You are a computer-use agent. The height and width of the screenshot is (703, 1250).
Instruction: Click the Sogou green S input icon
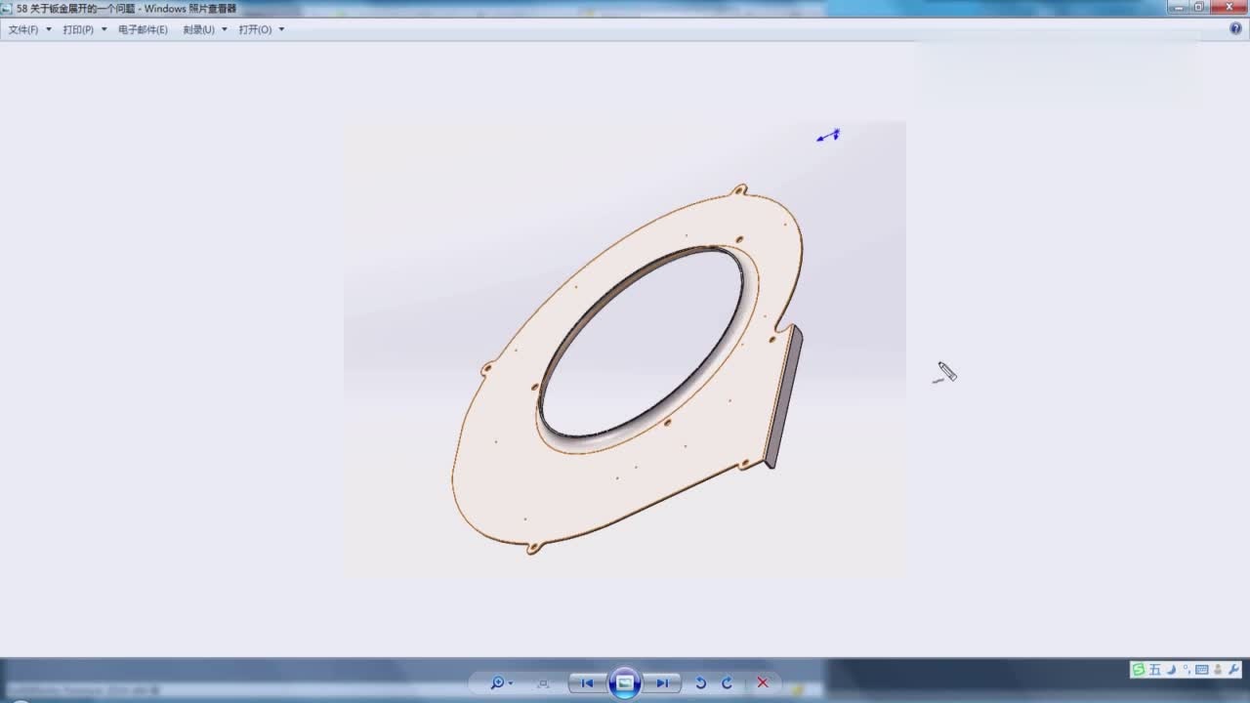coord(1139,670)
